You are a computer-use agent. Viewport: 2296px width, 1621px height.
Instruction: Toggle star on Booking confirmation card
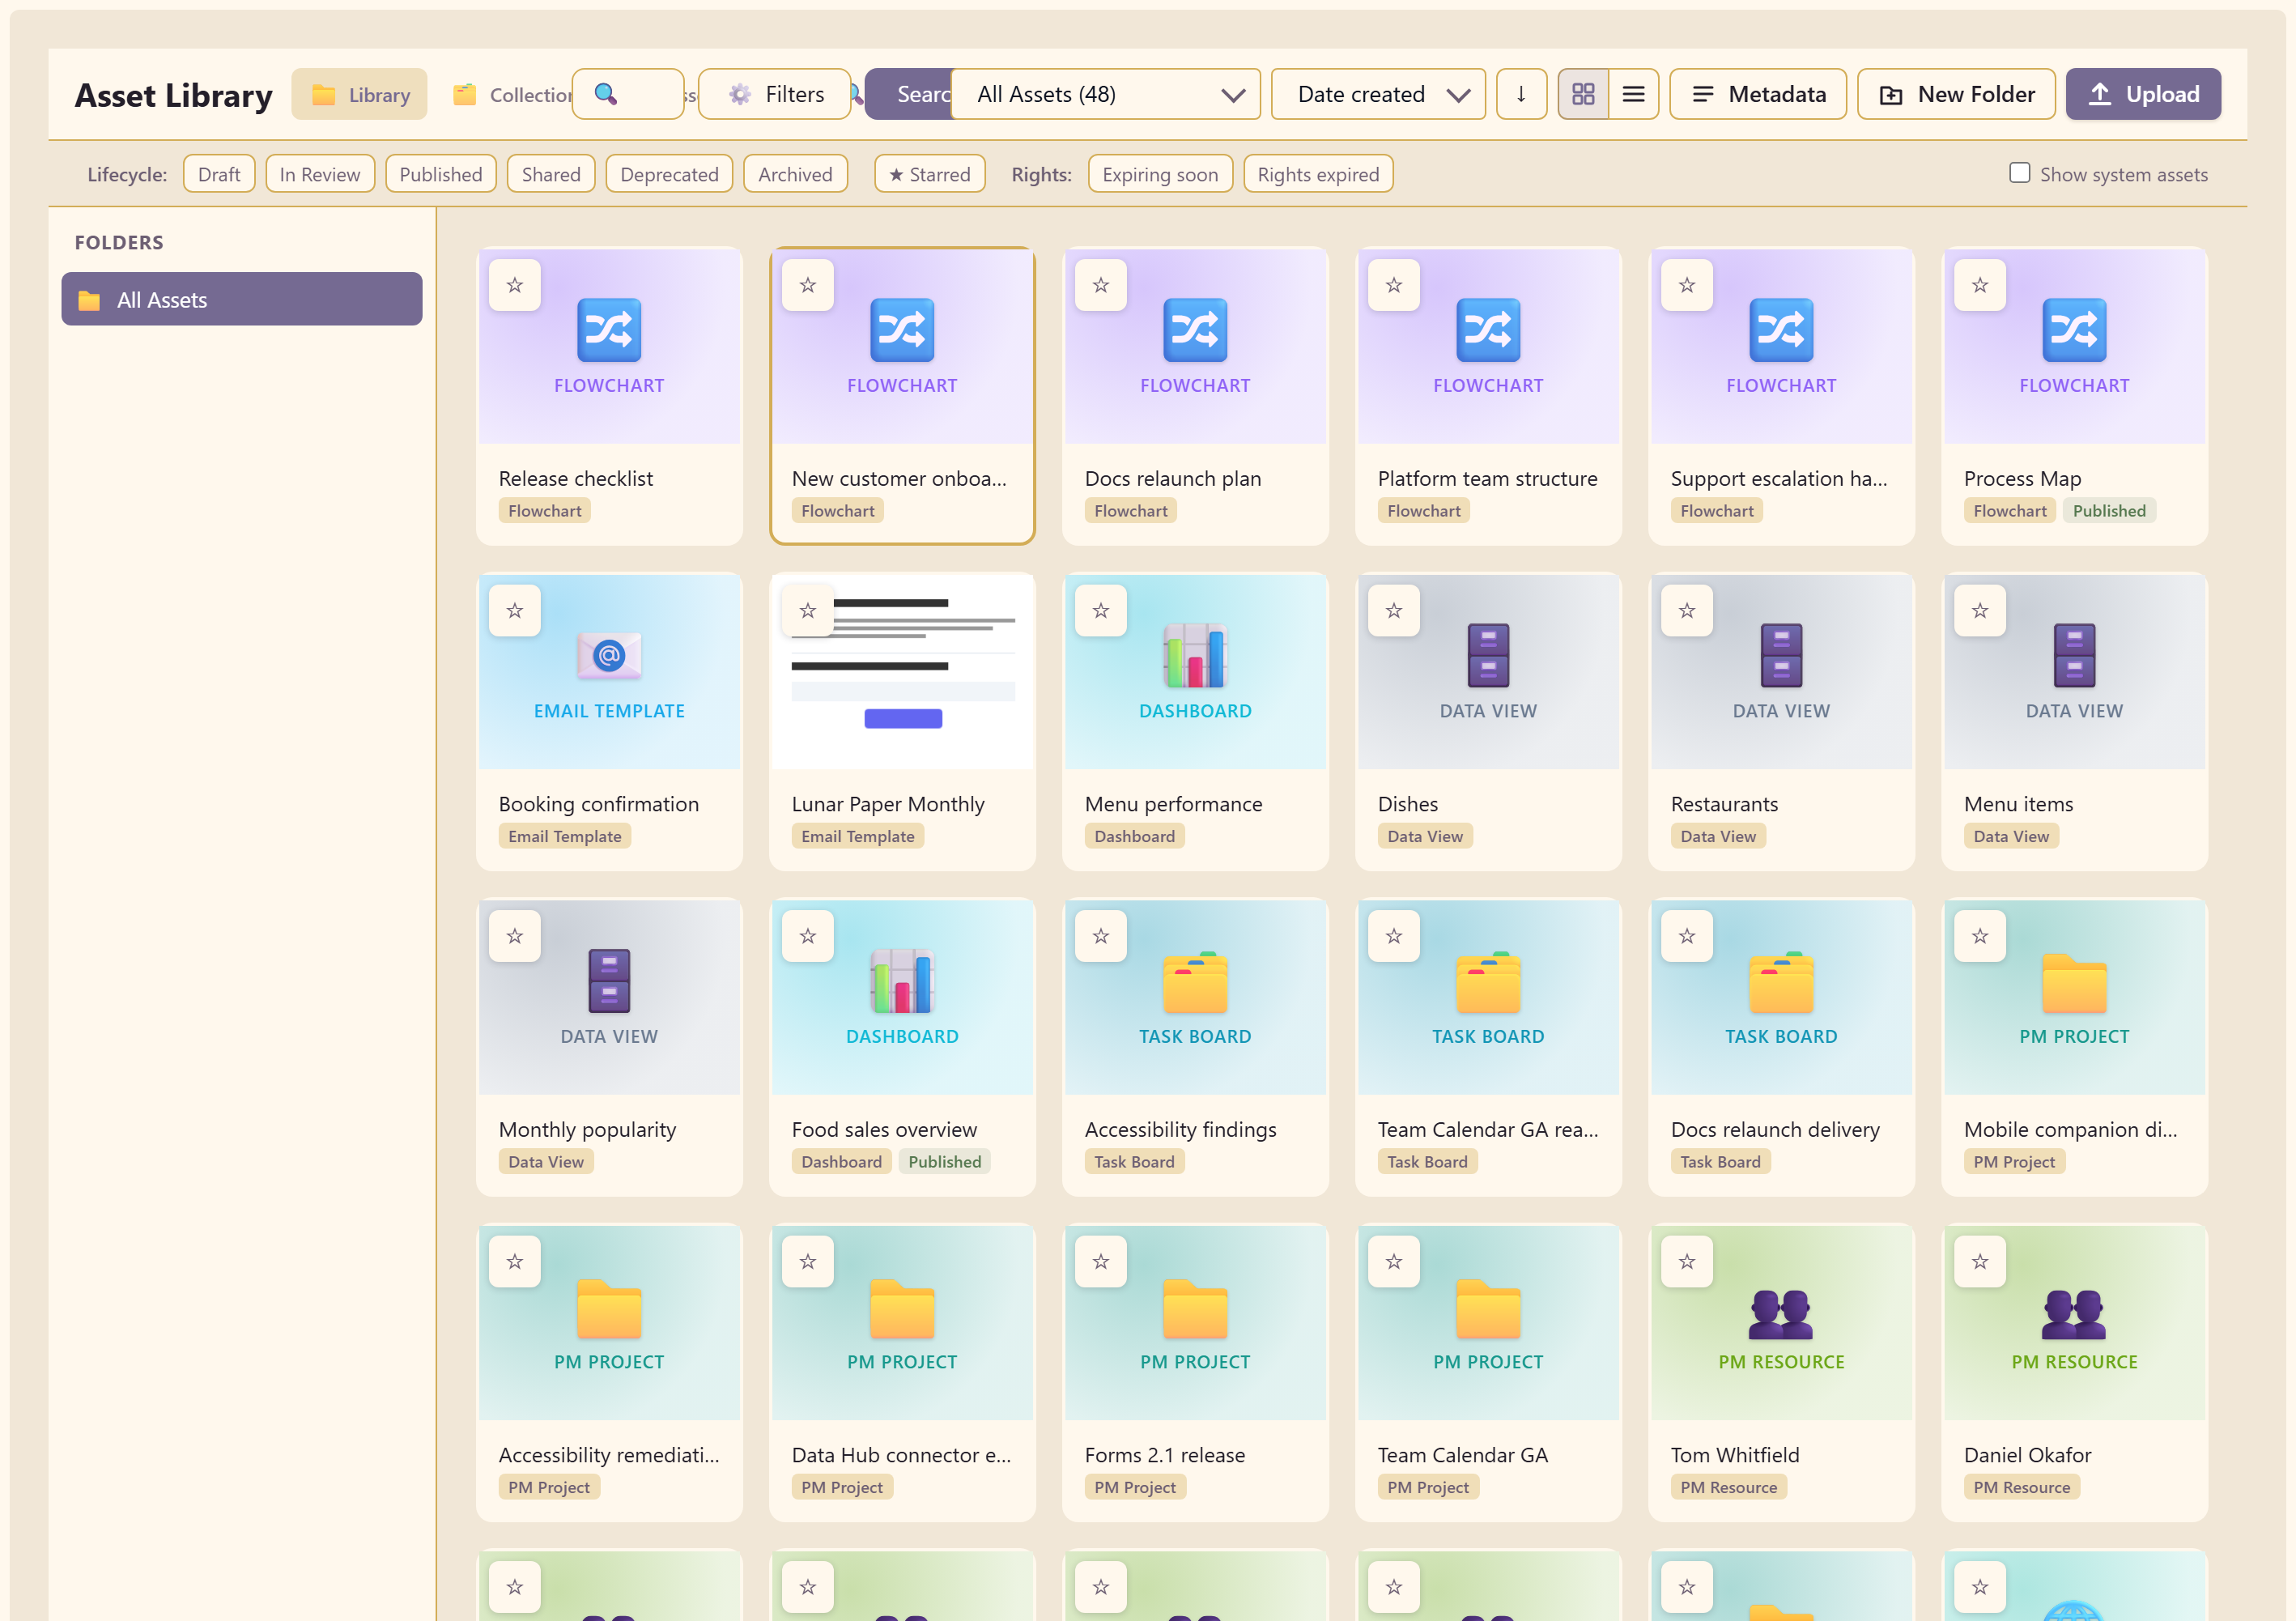click(514, 610)
